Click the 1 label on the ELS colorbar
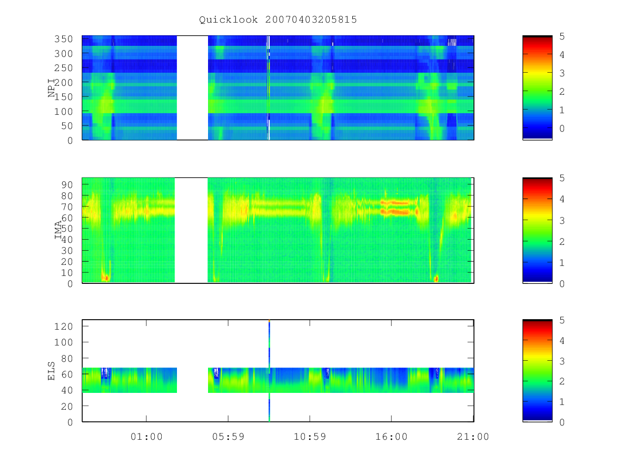The height and width of the screenshot is (474, 632). [x=562, y=402]
